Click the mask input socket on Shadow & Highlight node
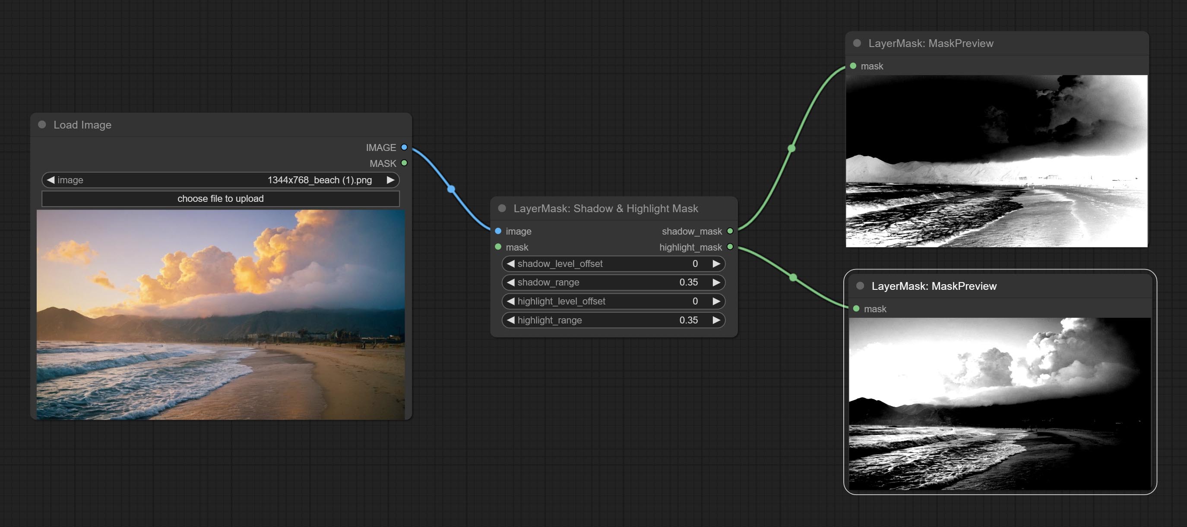1187x527 pixels. (498, 247)
